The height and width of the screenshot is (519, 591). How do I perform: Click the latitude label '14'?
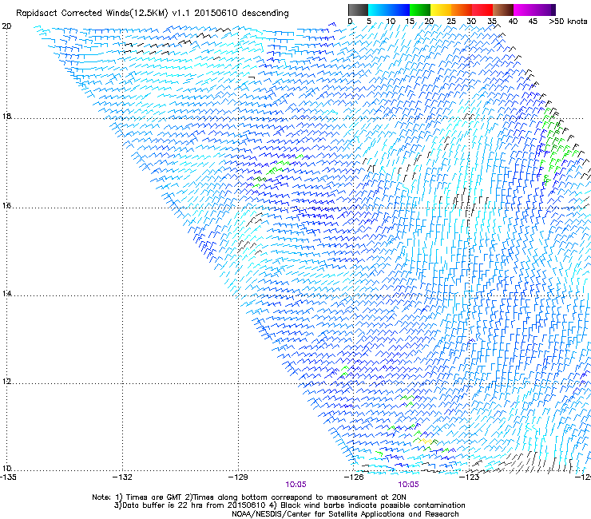6,293
